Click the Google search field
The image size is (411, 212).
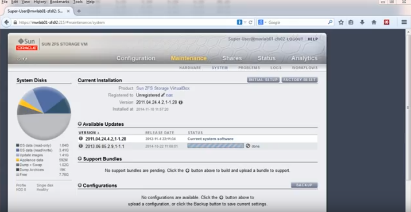click(297, 22)
